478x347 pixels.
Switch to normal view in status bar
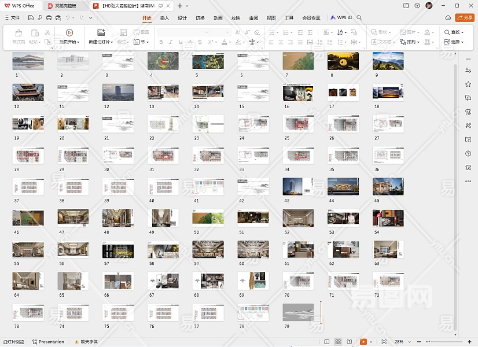(x=327, y=342)
